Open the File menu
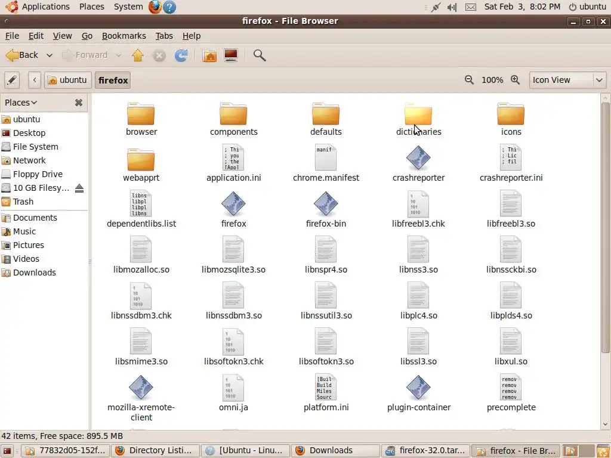 click(12, 36)
